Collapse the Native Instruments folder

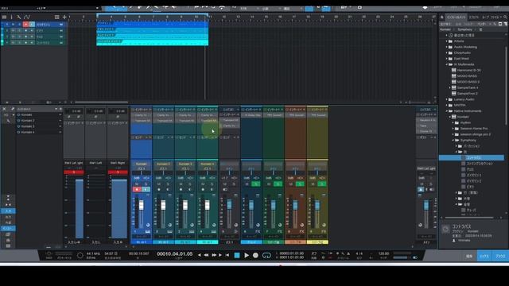coord(447,111)
